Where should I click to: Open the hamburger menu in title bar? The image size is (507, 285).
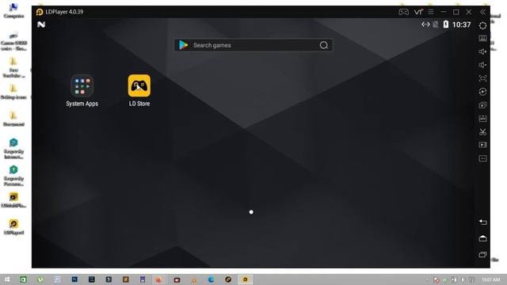431,12
